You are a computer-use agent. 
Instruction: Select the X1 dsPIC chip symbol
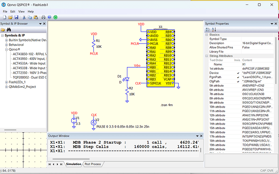tap(161, 58)
